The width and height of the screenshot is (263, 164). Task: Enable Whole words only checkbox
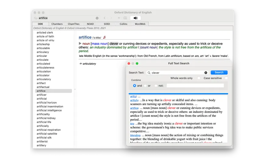pyautogui.click(x=199, y=78)
